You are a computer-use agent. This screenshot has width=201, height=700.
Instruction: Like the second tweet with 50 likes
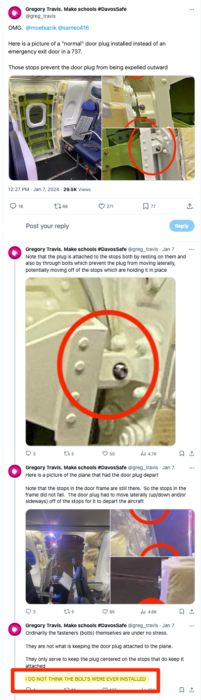click(x=108, y=453)
